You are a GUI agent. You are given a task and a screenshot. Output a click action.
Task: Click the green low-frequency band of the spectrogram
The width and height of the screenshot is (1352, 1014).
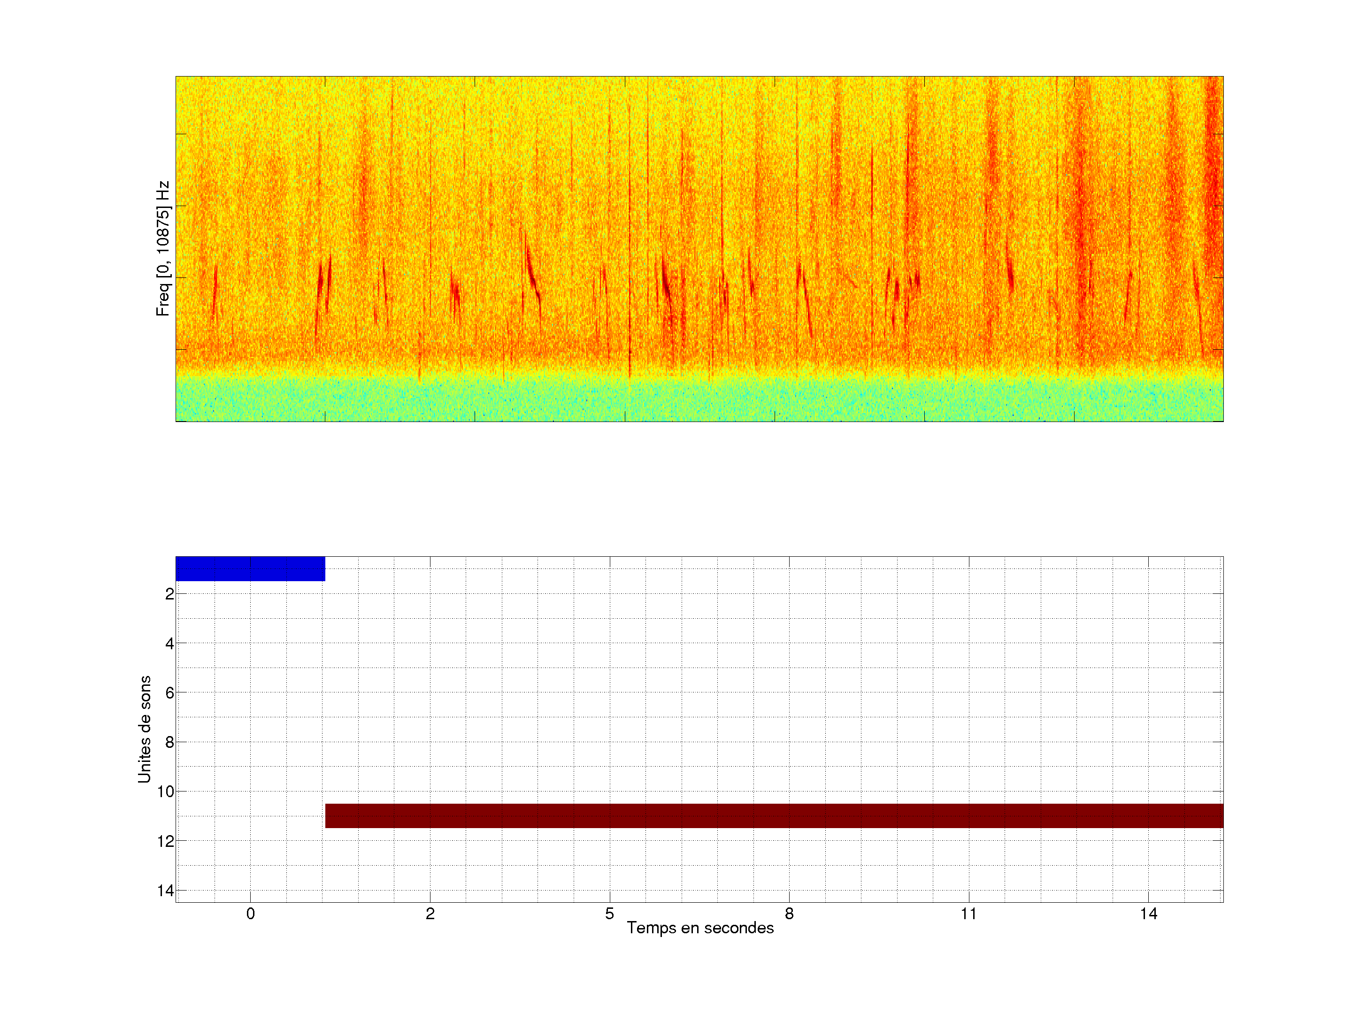pyautogui.click(x=699, y=400)
